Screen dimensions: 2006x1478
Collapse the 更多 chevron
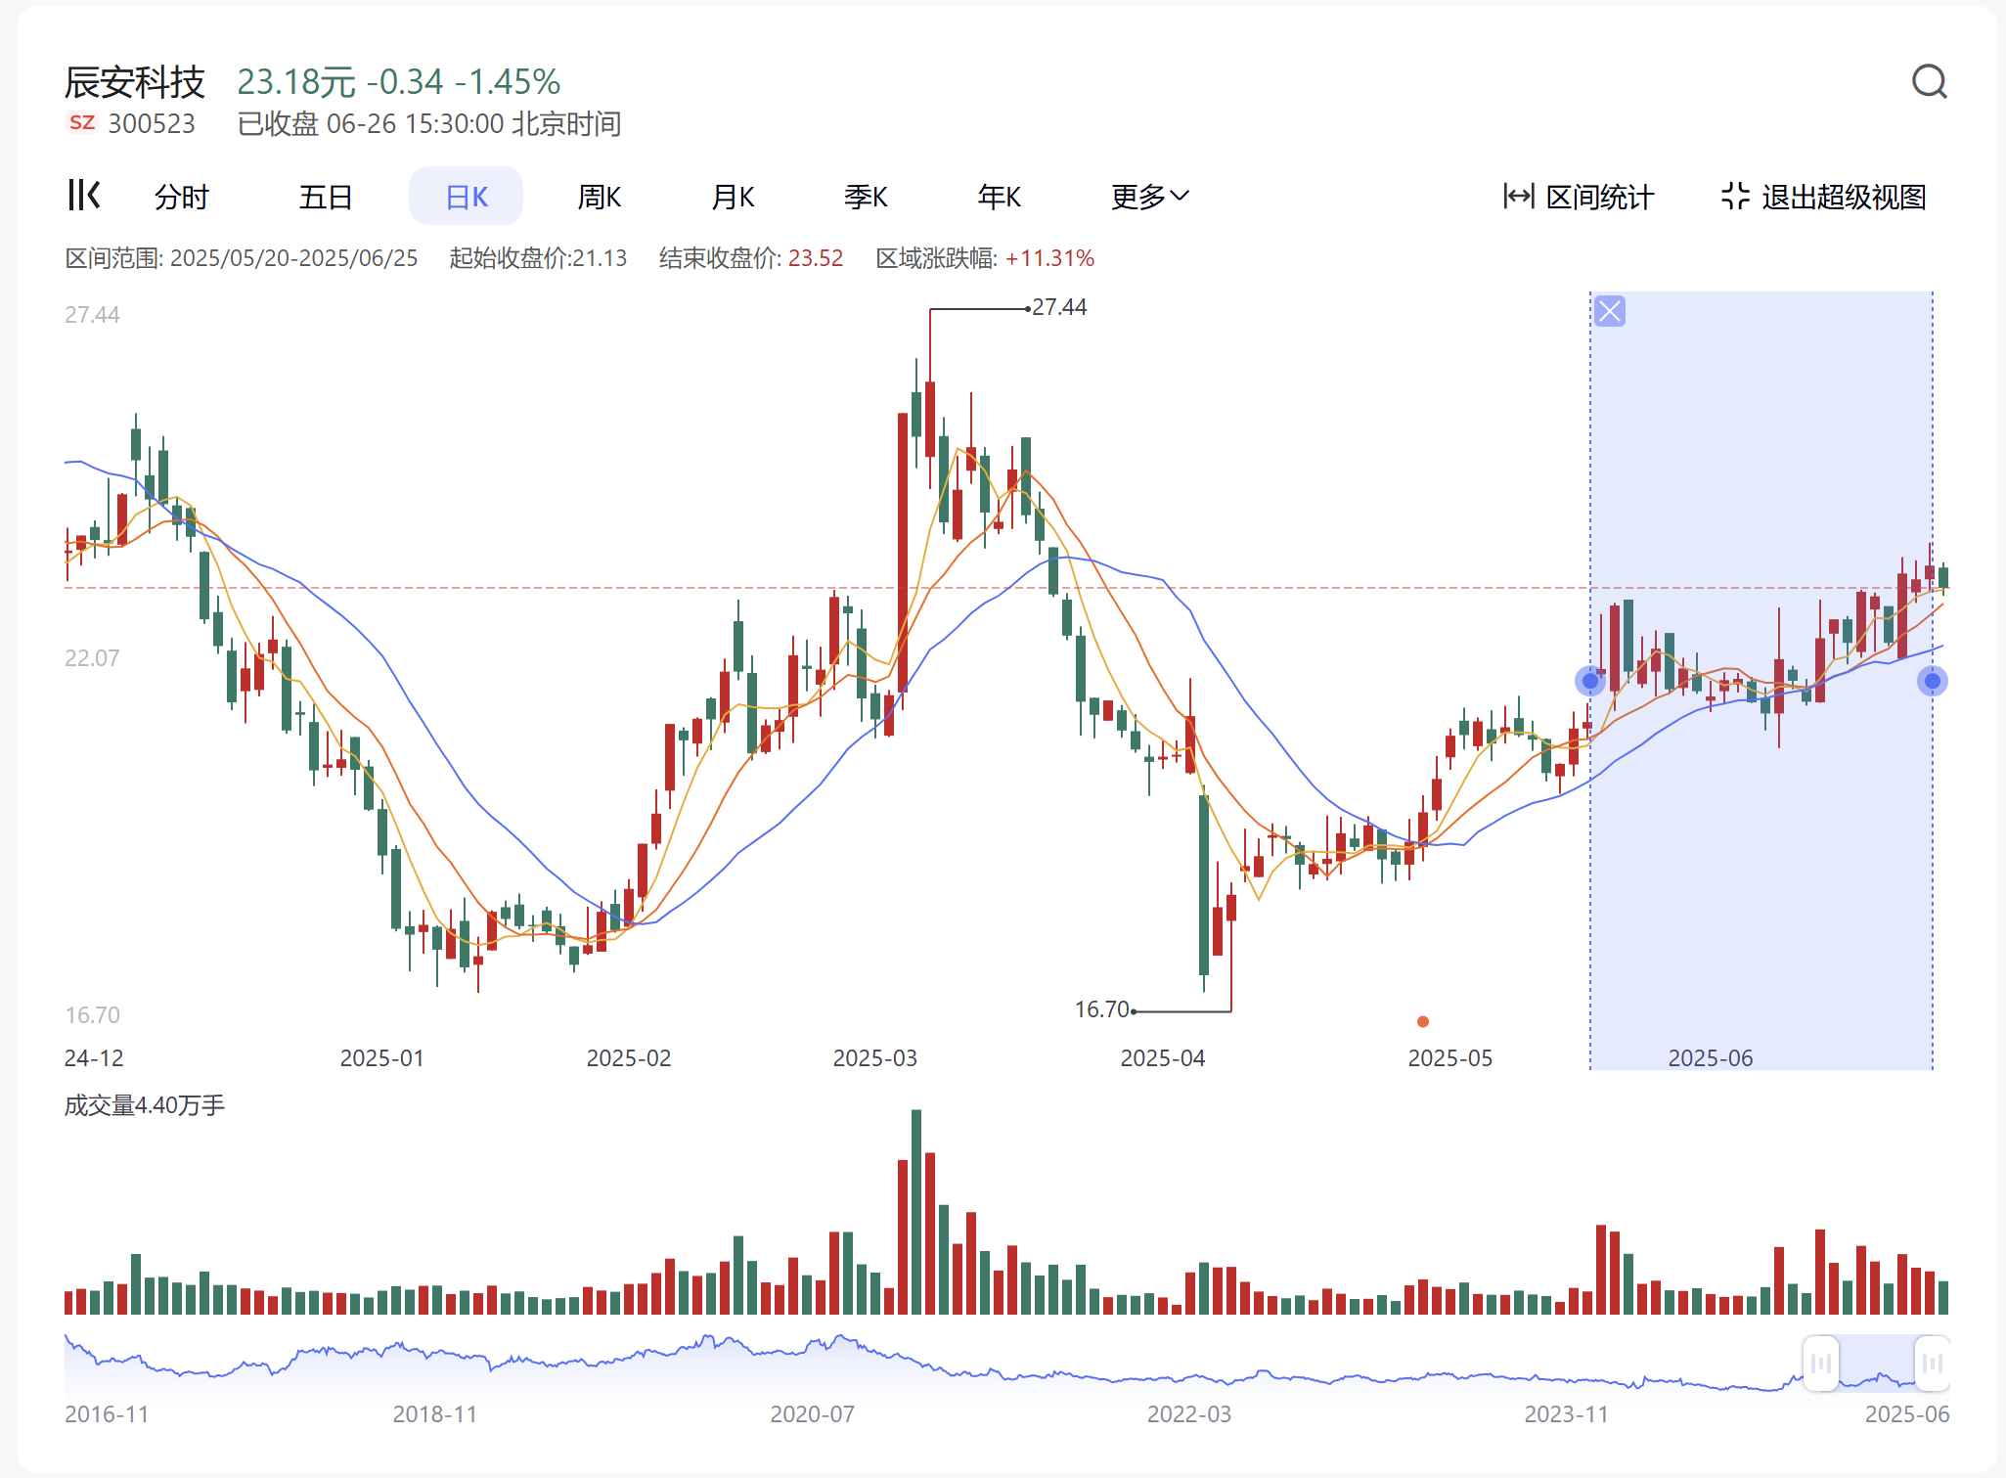pyautogui.click(x=1181, y=196)
